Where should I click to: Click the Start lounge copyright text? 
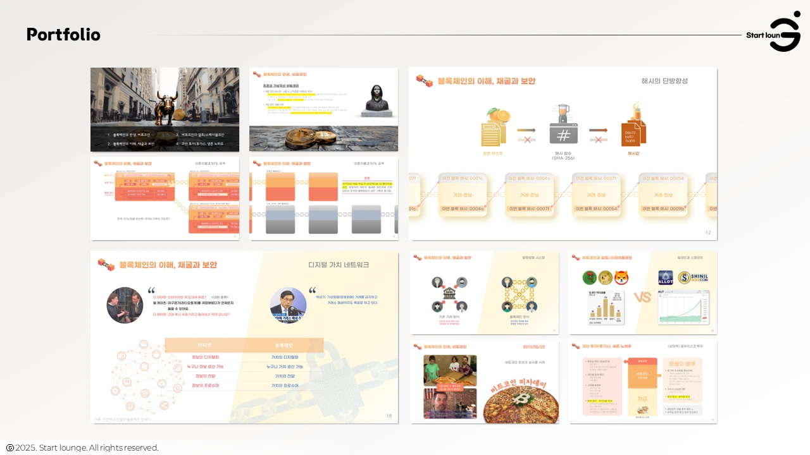[x=87, y=447]
